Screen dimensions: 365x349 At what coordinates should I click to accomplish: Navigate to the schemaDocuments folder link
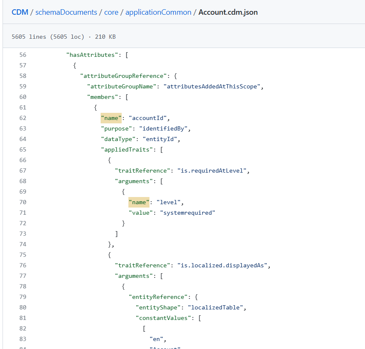[x=66, y=12]
